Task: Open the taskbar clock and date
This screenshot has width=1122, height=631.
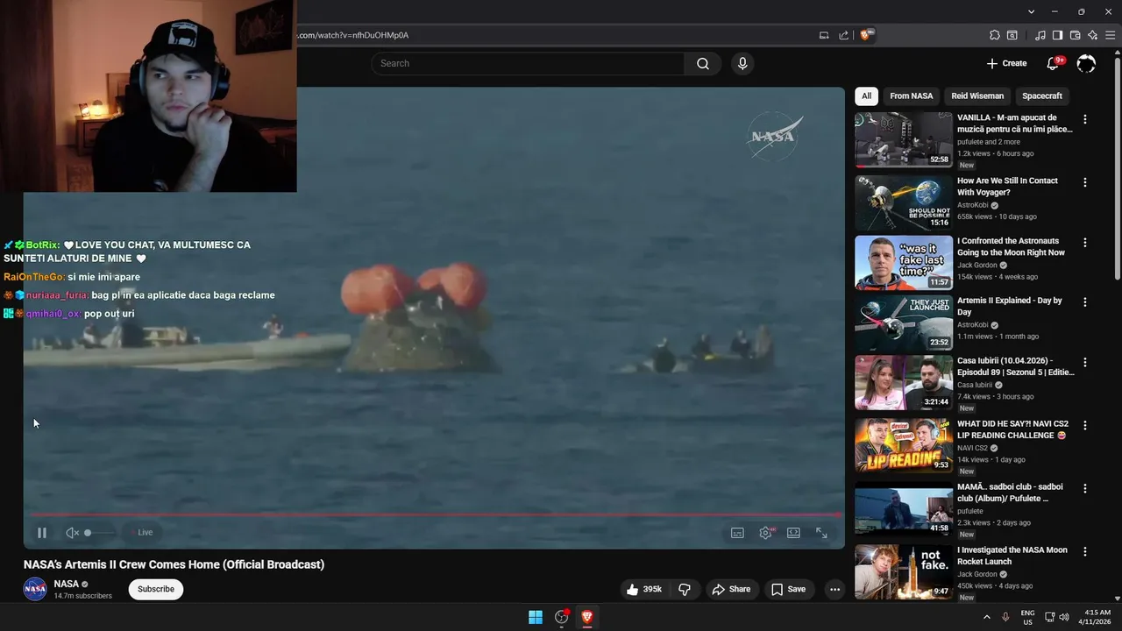Action: [x=1097, y=617]
